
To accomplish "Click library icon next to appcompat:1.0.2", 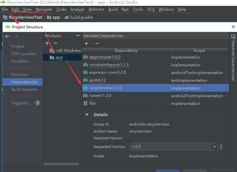I will click(x=86, y=57).
